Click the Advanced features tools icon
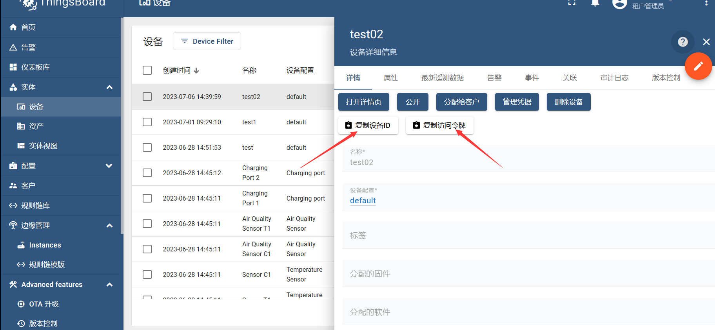The image size is (715, 330). (x=13, y=285)
